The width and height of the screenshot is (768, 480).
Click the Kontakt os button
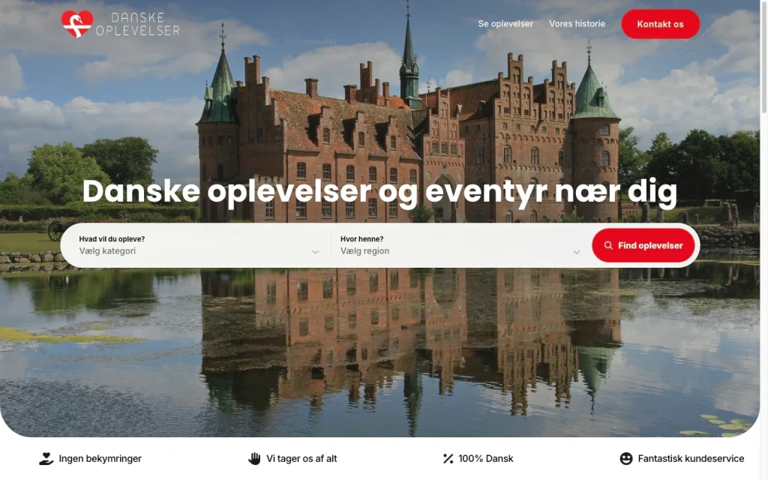tap(660, 24)
